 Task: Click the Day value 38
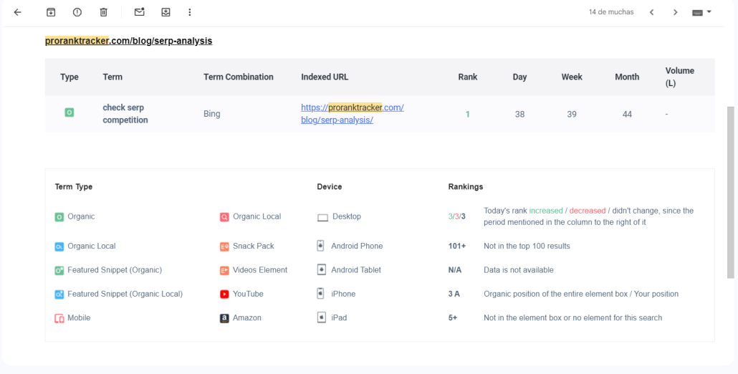click(x=519, y=114)
